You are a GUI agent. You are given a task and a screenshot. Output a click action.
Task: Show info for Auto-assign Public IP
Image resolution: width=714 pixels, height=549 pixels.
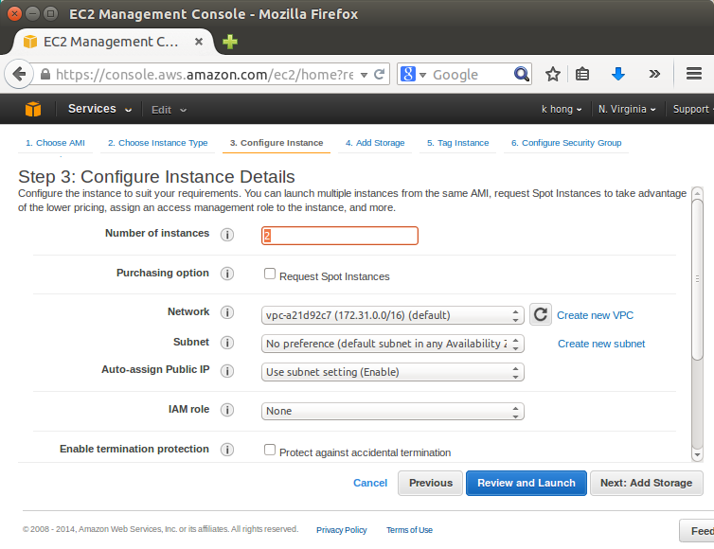[227, 371]
